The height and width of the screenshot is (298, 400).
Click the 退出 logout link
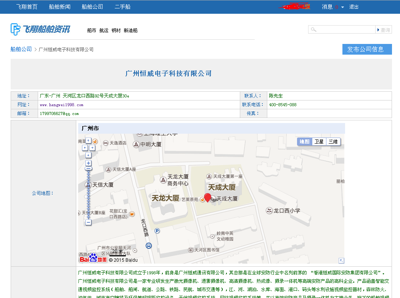click(354, 7)
